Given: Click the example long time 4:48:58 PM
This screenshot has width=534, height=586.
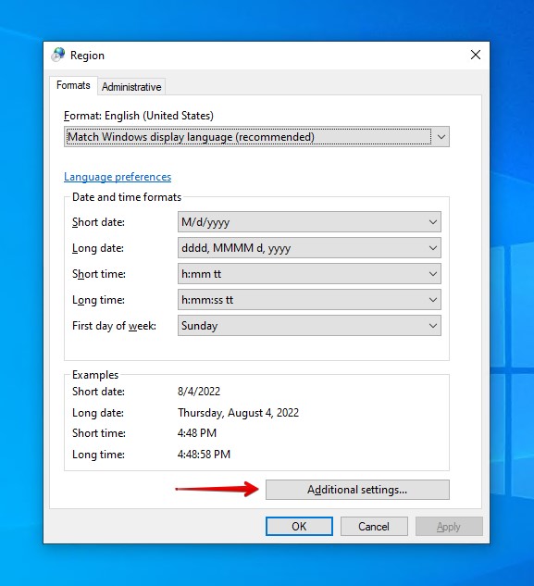Looking at the screenshot, I should tap(204, 454).
